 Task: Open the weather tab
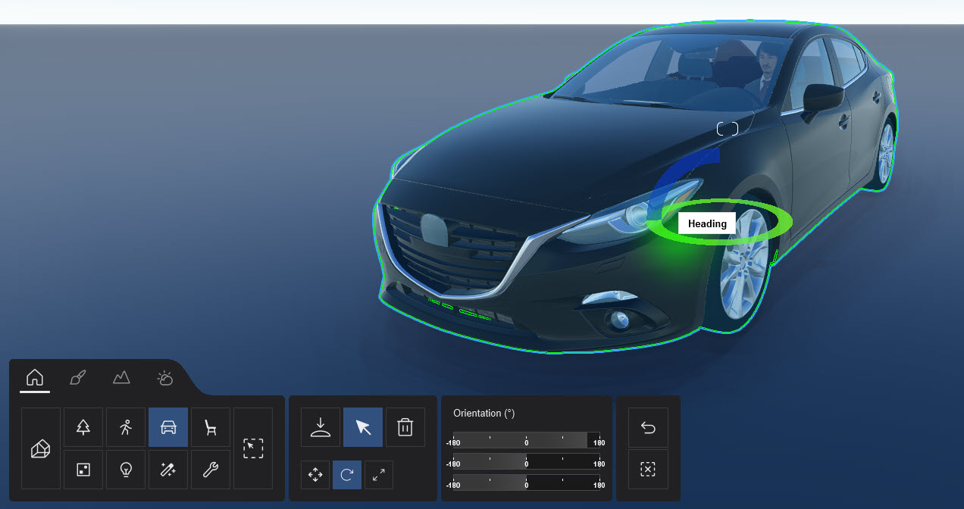tap(164, 378)
